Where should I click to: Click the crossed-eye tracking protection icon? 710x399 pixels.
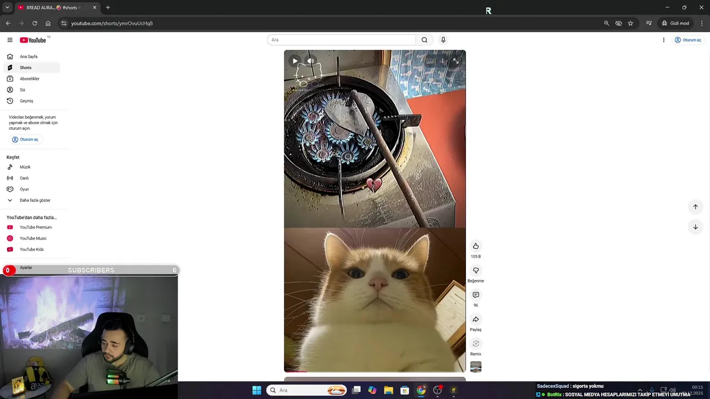click(x=618, y=23)
